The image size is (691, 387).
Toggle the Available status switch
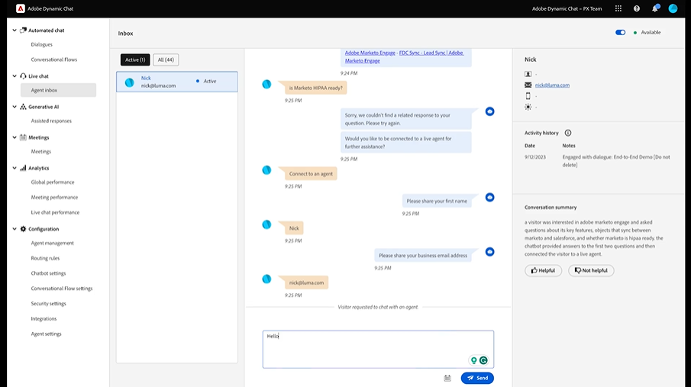point(620,33)
